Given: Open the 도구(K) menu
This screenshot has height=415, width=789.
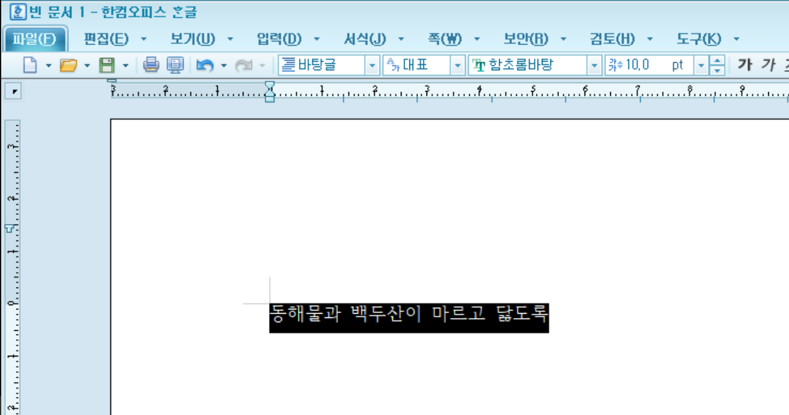Looking at the screenshot, I should tap(699, 40).
